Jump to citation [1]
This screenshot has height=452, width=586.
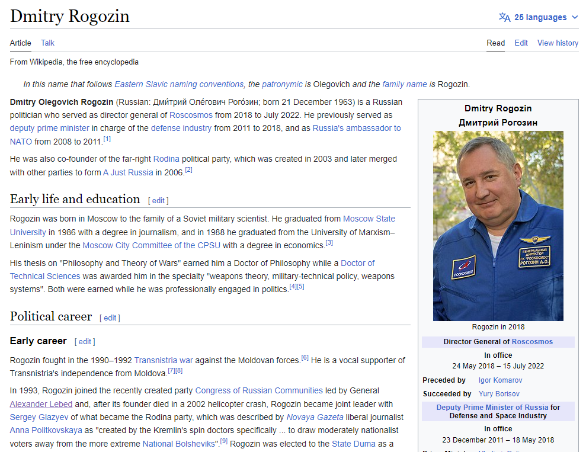pos(107,139)
